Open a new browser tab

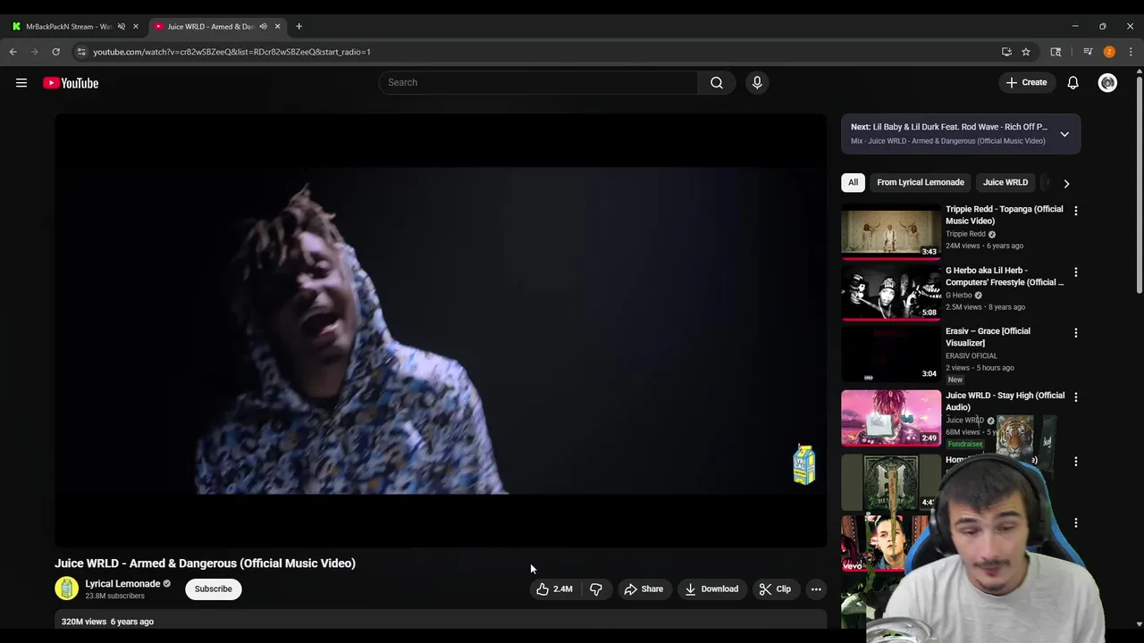(299, 26)
